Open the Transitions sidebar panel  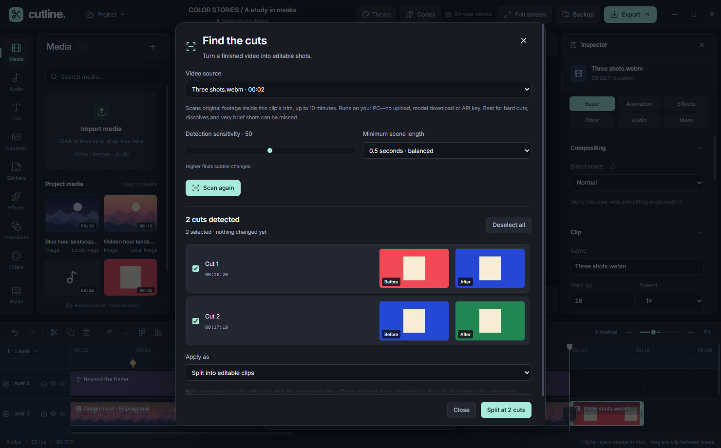click(16, 231)
